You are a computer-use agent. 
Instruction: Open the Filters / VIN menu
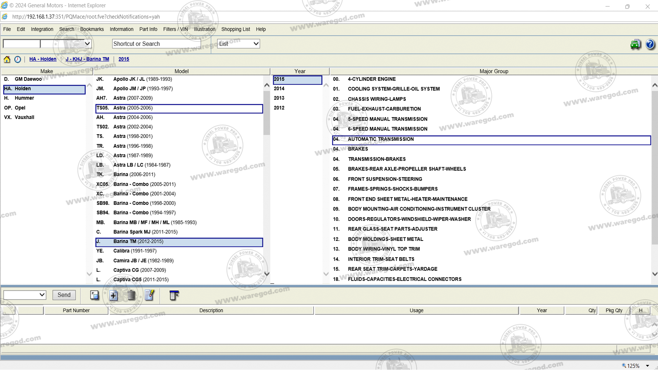tap(175, 29)
